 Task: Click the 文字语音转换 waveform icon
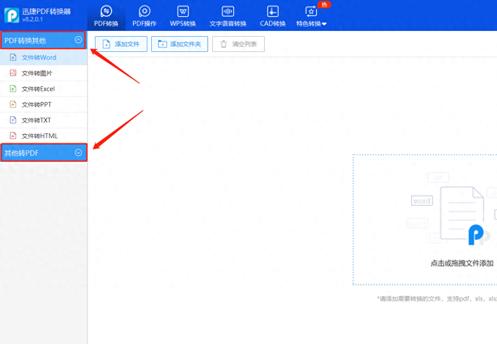point(228,11)
